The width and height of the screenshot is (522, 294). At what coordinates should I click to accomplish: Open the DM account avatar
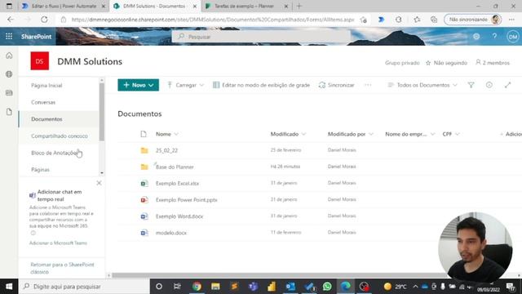(x=513, y=36)
